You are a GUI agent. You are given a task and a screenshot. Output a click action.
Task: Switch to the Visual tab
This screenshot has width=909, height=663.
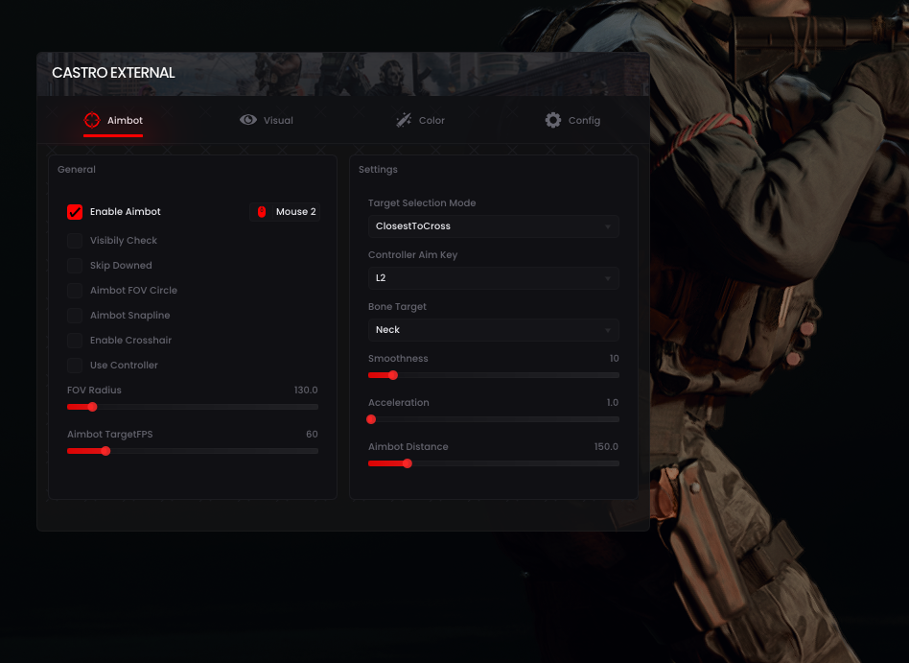point(267,120)
